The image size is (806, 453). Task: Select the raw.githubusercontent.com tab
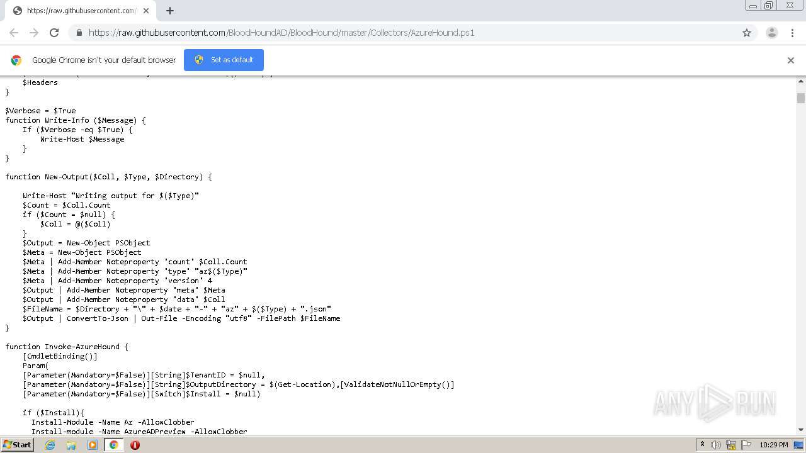[x=80, y=11]
